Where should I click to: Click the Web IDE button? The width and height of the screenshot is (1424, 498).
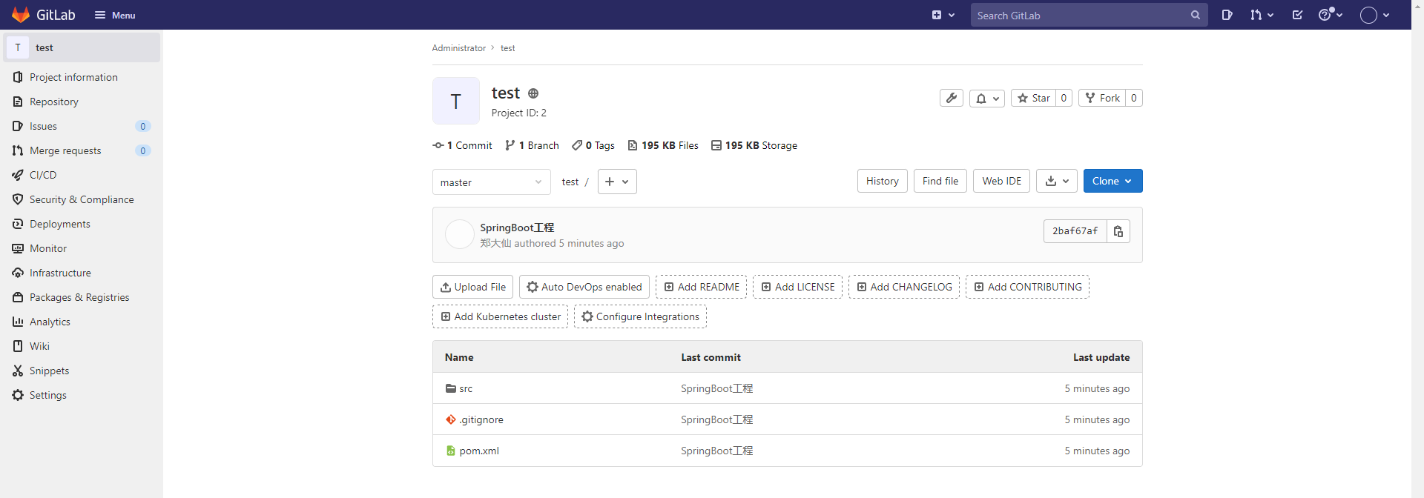click(x=1001, y=181)
